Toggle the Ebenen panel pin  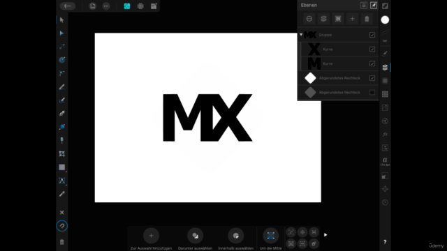tap(374, 6)
